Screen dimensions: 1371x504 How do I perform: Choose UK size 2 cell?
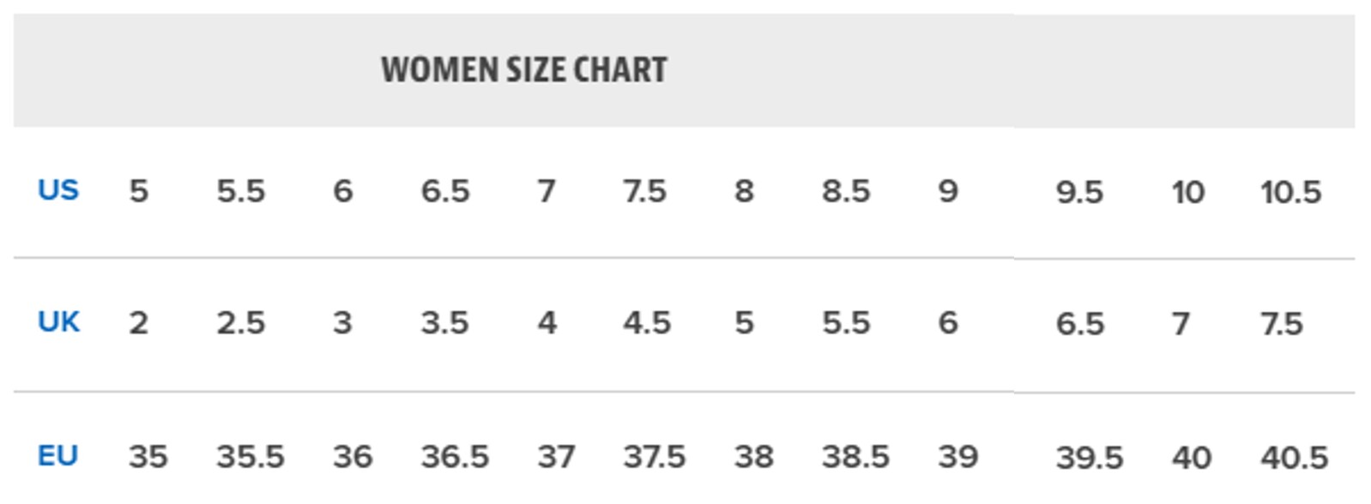(138, 323)
